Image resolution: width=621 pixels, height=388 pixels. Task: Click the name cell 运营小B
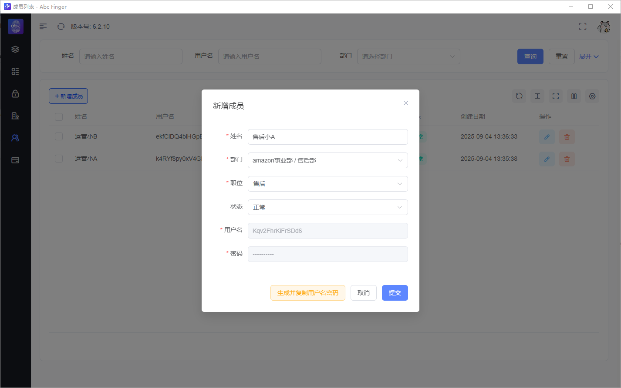click(86, 136)
